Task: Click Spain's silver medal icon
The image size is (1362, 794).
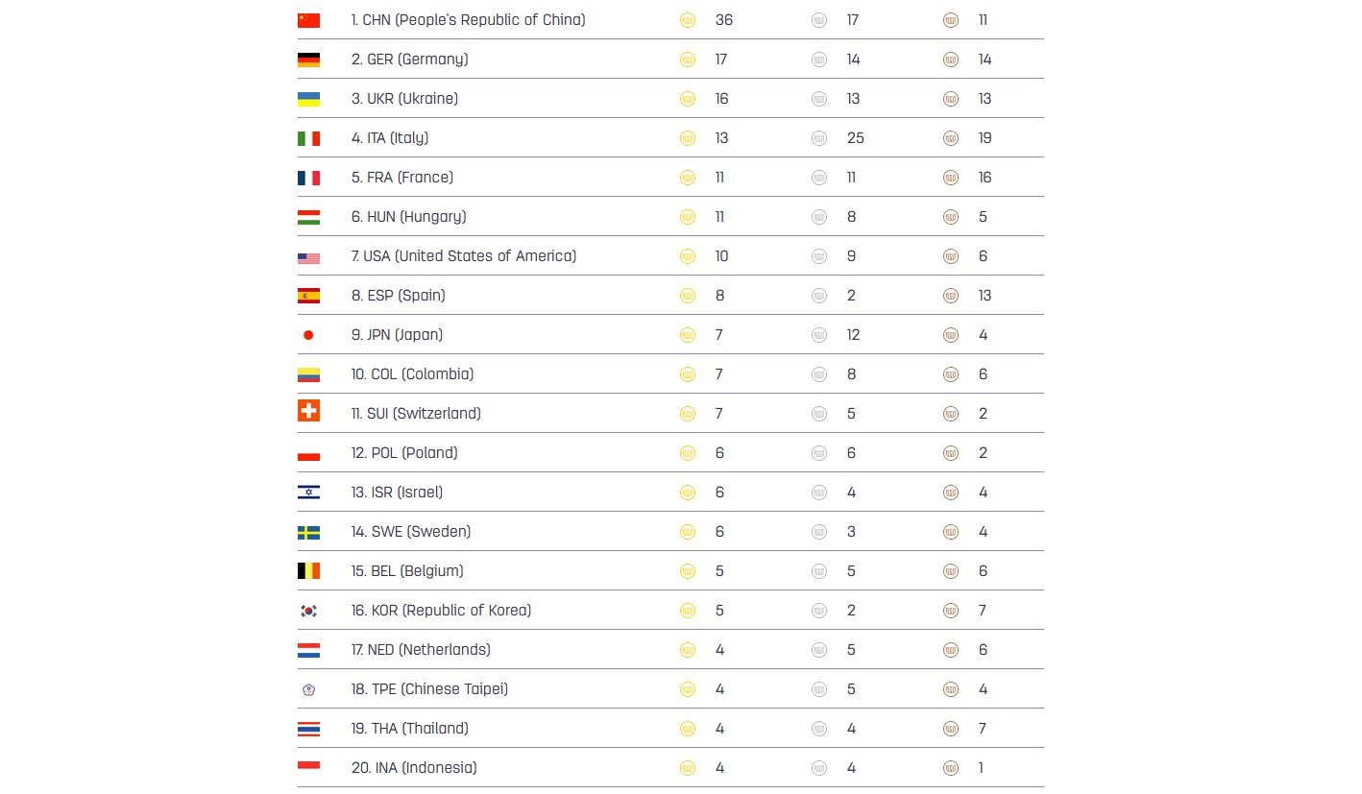Action: coord(819,296)
